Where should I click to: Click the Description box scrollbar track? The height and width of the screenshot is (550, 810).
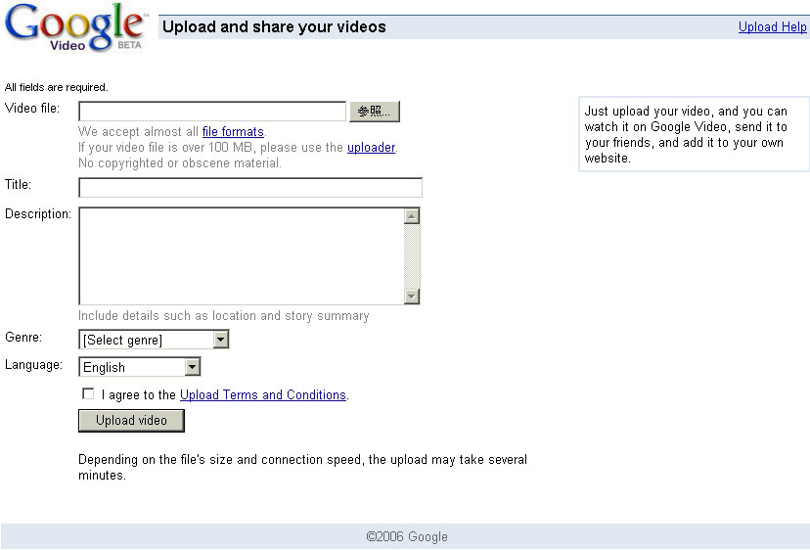412,256
